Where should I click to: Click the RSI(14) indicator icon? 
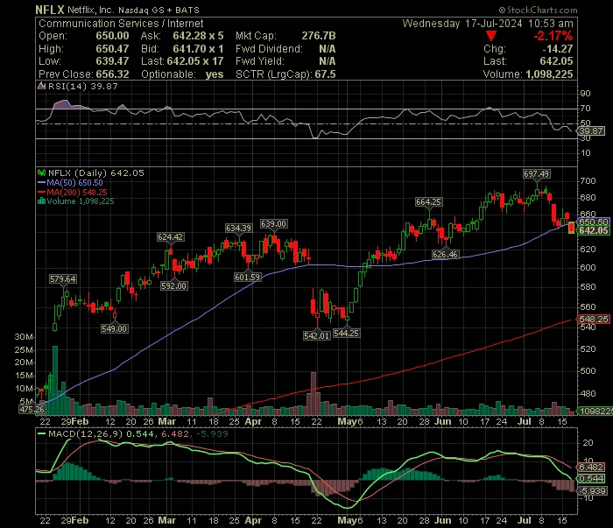[x=41, y=86]
